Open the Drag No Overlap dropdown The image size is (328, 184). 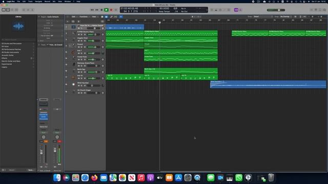tap(286, 16)
